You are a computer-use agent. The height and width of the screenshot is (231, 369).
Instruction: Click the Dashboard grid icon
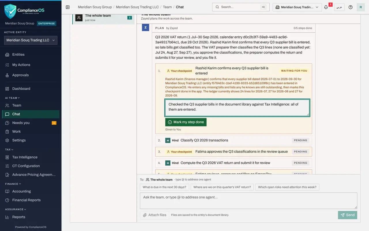click(x=7, y=89)
